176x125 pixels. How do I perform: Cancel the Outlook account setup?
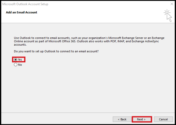pos(163,119)
